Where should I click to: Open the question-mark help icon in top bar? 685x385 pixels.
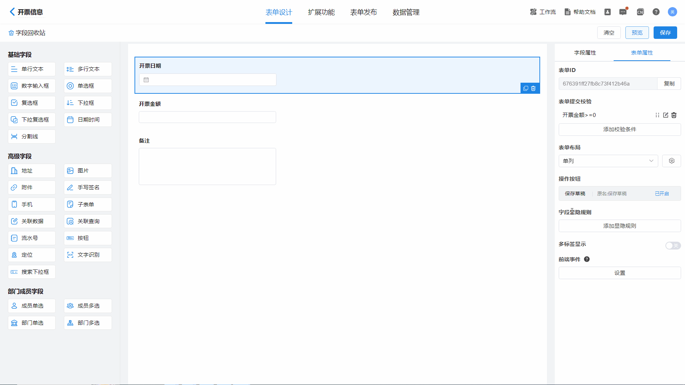[x=656, y=12]
